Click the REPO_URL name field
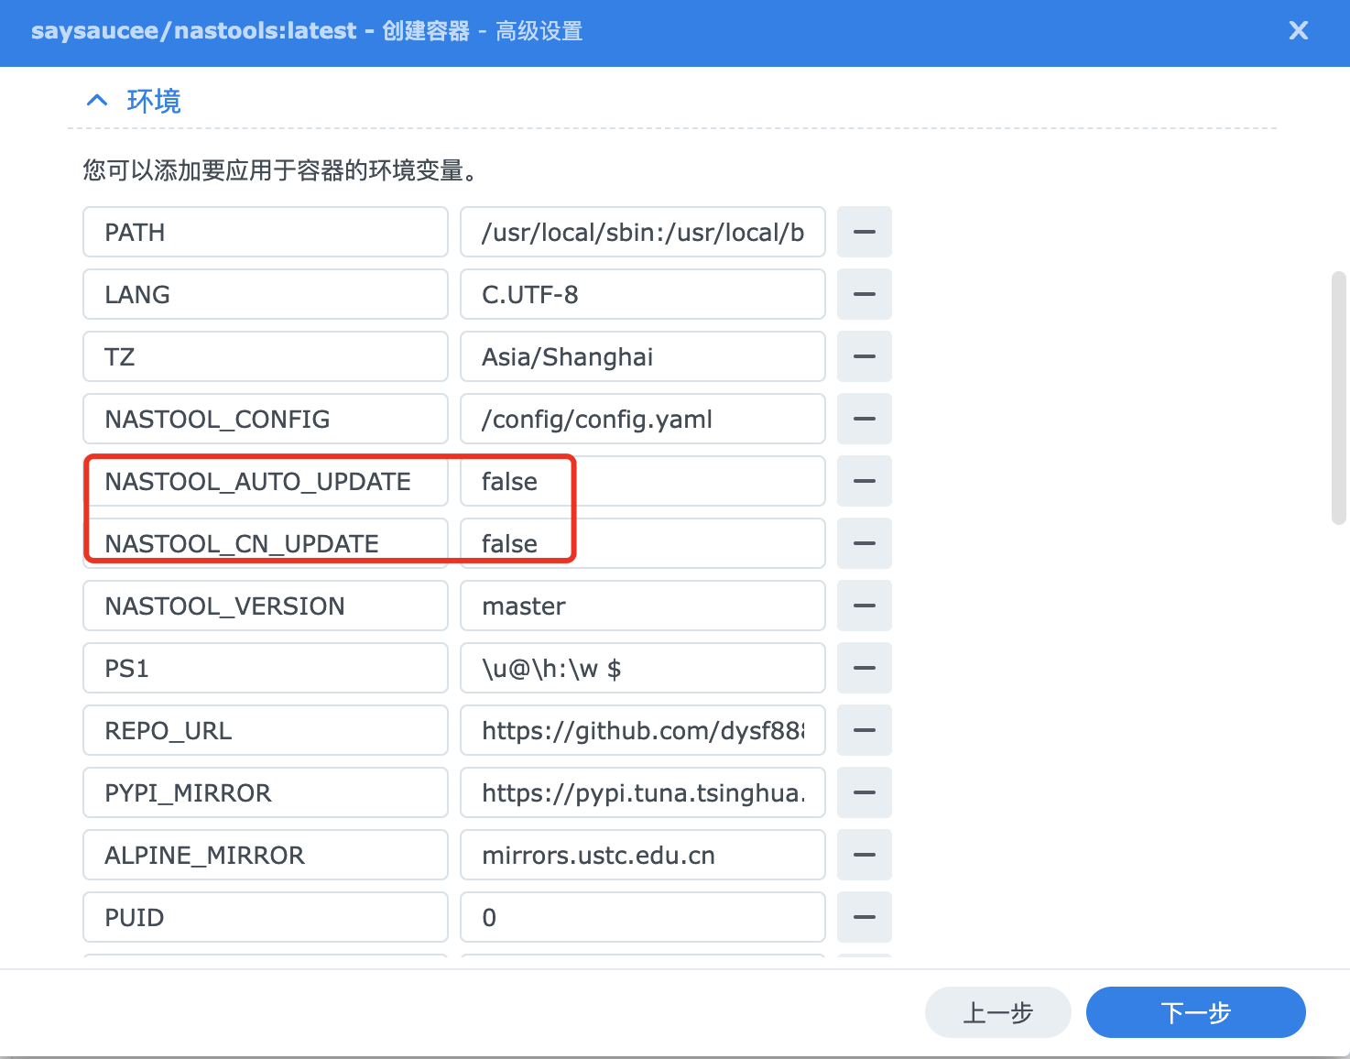 [266, 730]
